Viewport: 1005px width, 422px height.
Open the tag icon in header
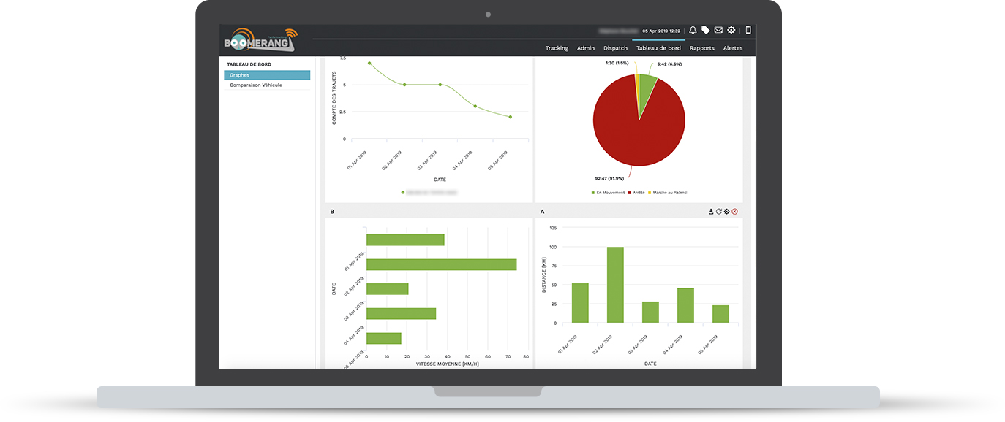pyautogui.click(x=705, y=31)
